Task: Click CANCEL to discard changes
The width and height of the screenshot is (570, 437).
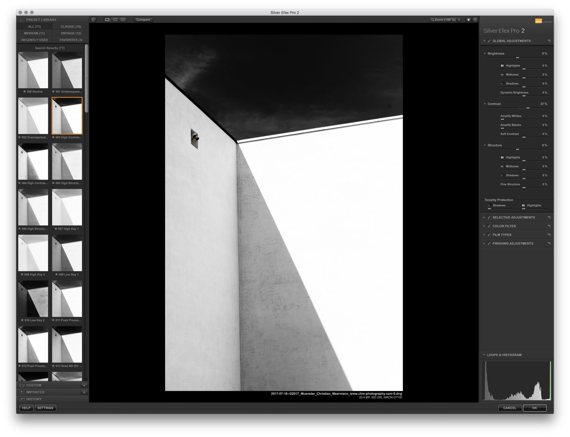Action: tap(510, 408)
